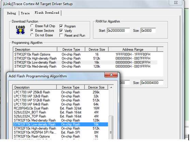The height and width of the screenshot is (143, 190).
Task: Click Device Type header in Add Flash dialog
Action: (71, 87)
